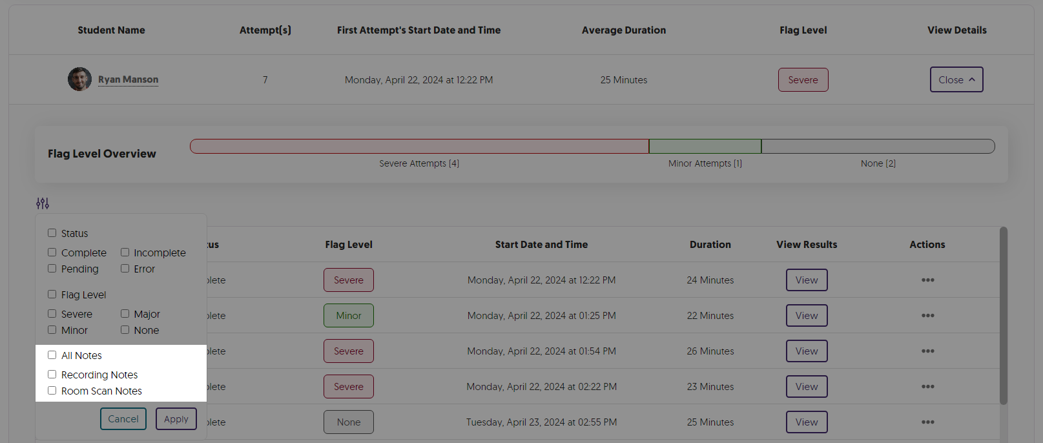
Task: Open actions menu for 12:22 PM attempt
Action: (927, 280)
